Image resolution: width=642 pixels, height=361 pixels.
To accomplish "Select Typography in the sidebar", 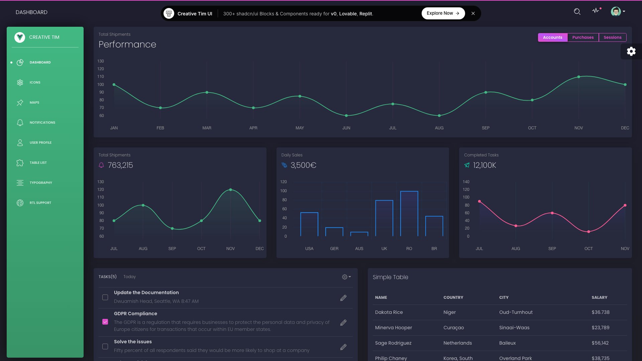I will click(x=40, y=183).
